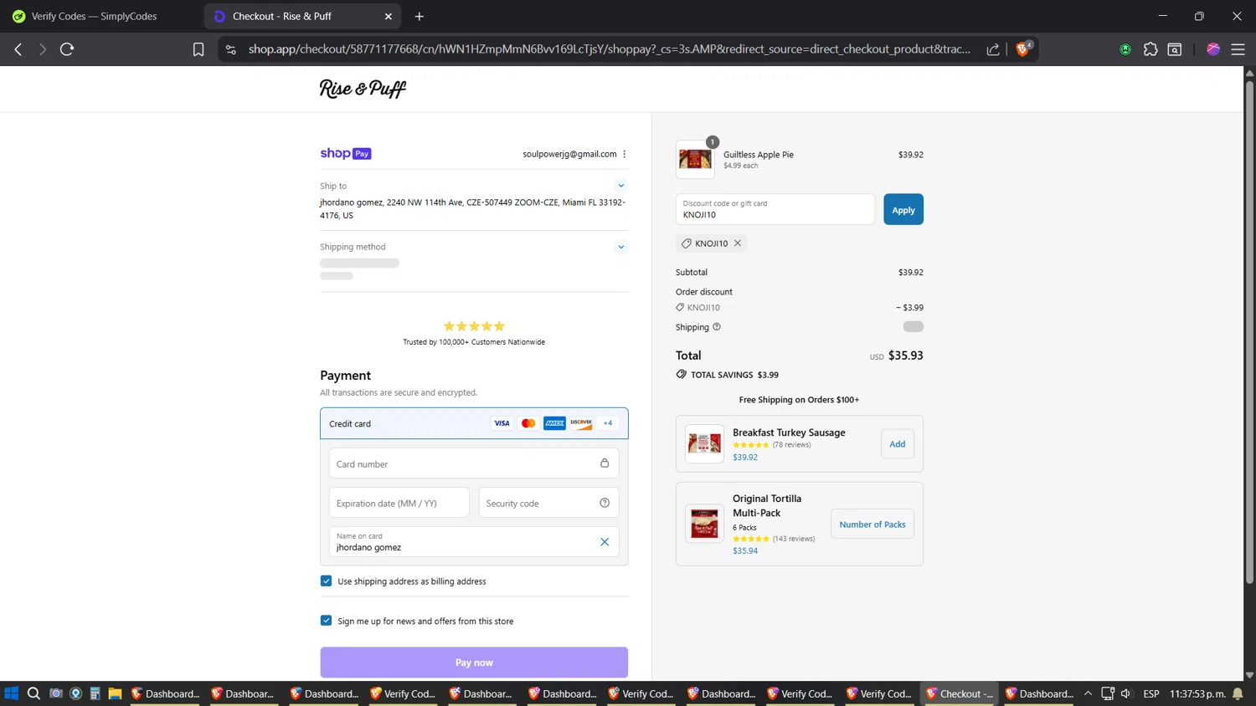Click the share icon in the address bar

click(993, 49)
